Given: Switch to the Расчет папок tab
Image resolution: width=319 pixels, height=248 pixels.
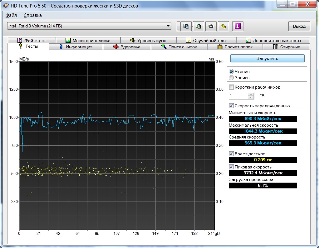Looking at the screenshot, I should (235, 47).
